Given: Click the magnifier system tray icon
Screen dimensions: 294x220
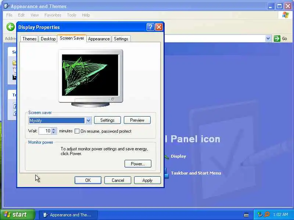Looking at the screenshot, I should 267,214.
